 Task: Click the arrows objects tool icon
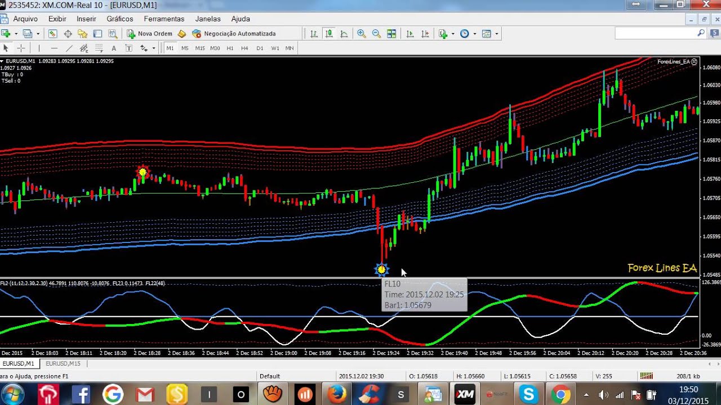[x=144, y=48]
